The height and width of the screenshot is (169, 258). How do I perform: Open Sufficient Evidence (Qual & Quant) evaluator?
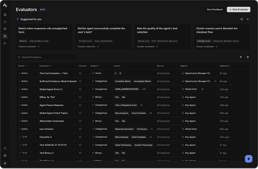[58, 81]
